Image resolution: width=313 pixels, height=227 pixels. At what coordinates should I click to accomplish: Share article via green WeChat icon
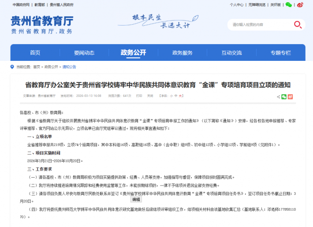pos(284,97)
